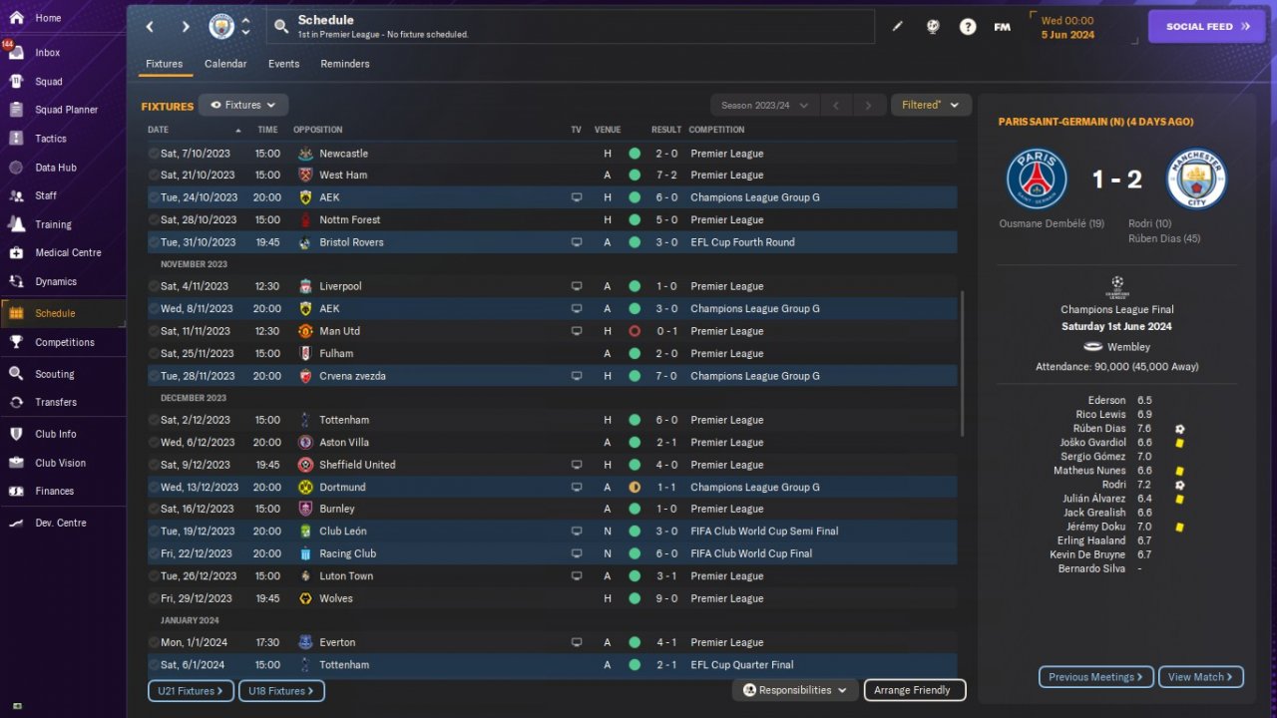Viewport: 1277px width, 718px height.
Task: Click the fixtures list vertical scrollbar
Action: point(962,363)
